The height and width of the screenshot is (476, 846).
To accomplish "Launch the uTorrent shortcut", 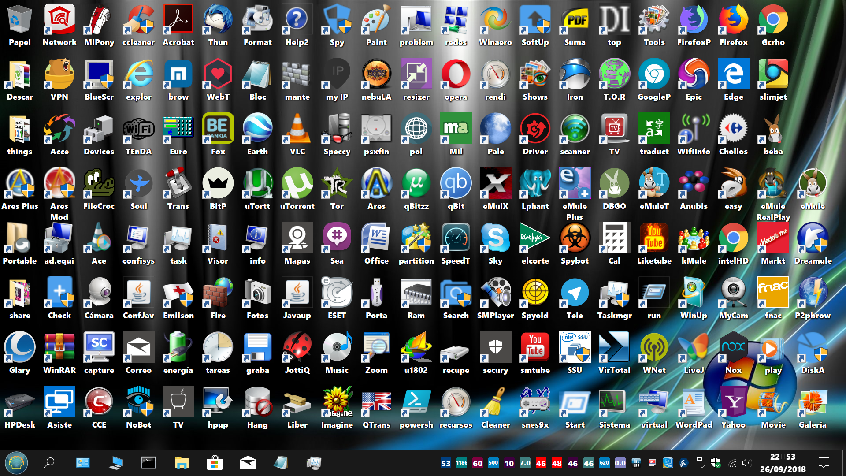I will point(297,189).
